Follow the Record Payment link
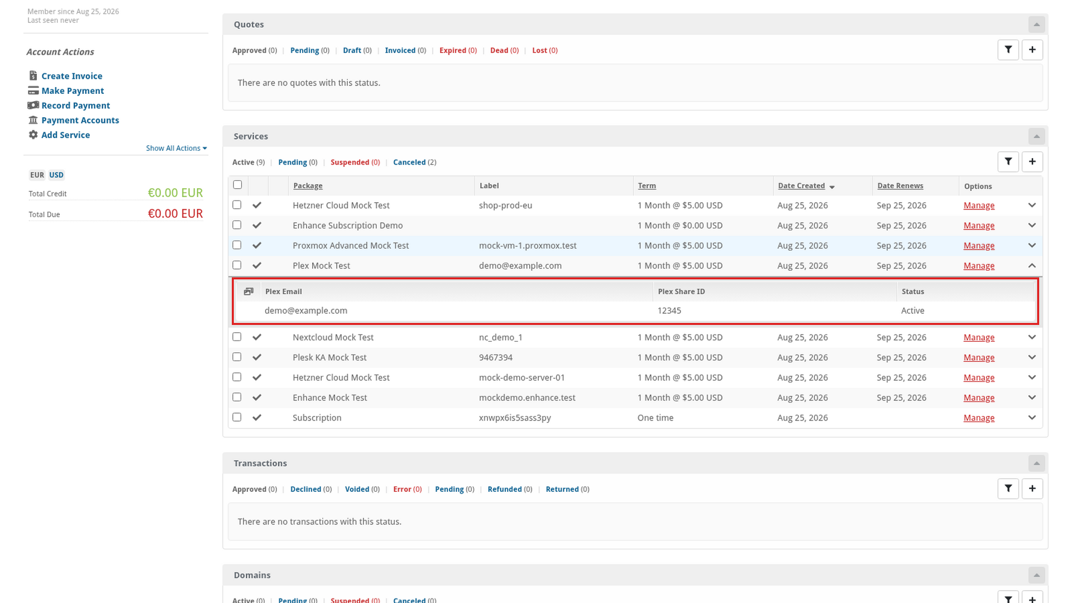Viewport: 1072px width, 603px height. (x=75, y=106)
